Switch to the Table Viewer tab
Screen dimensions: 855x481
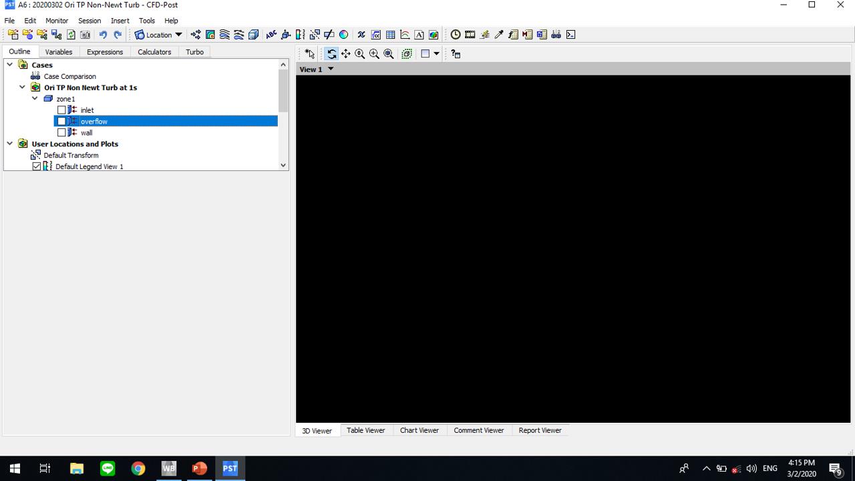pos(366,430)
